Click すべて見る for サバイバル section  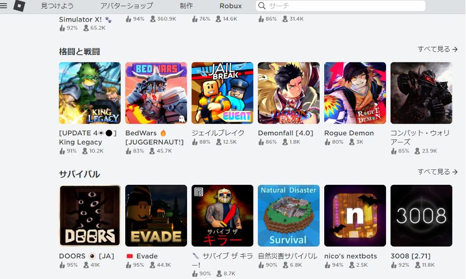point(437,171)
